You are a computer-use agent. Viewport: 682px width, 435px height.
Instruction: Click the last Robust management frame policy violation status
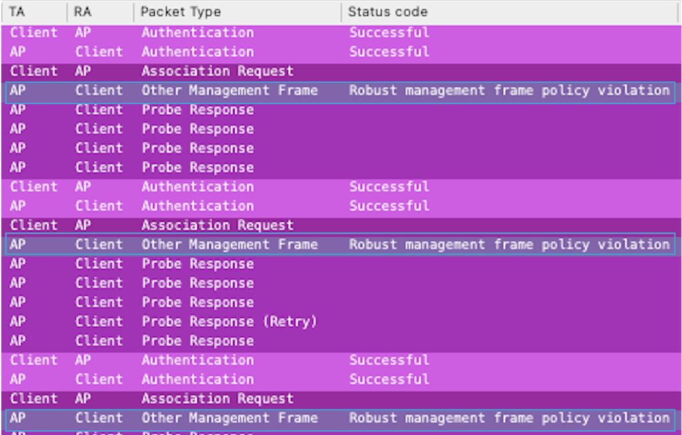[509, 418]
